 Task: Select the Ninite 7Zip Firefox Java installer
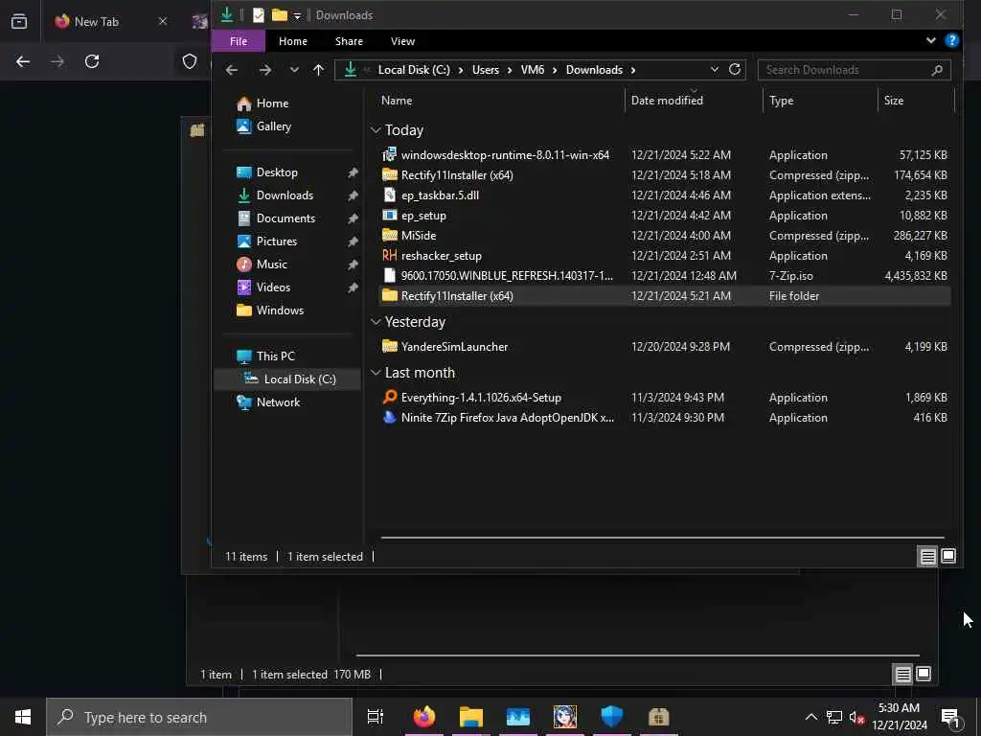point(498,418)
